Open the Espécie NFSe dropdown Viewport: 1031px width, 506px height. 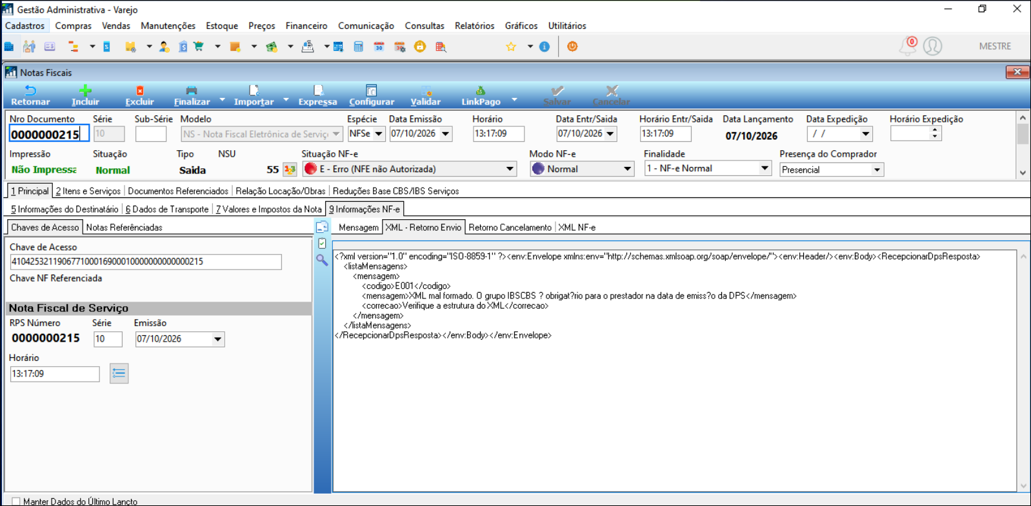click(x=379, y=133)
